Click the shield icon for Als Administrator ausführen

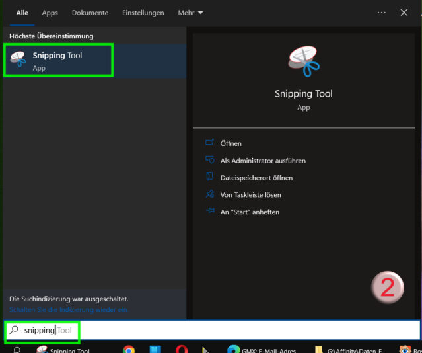210,160
